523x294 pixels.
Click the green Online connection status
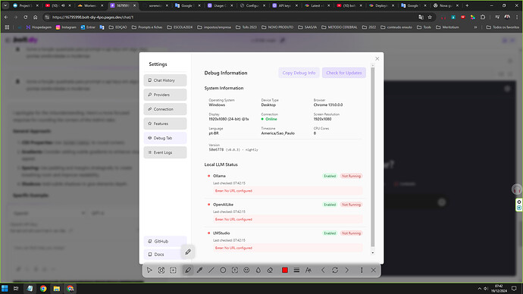(x=269, y=119)
